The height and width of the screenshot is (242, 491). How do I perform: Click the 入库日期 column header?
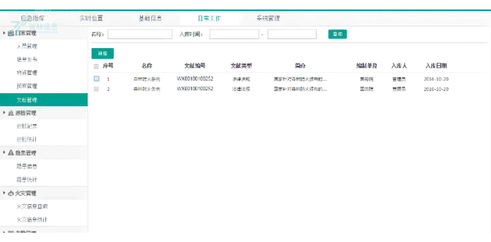click(436, 66)
